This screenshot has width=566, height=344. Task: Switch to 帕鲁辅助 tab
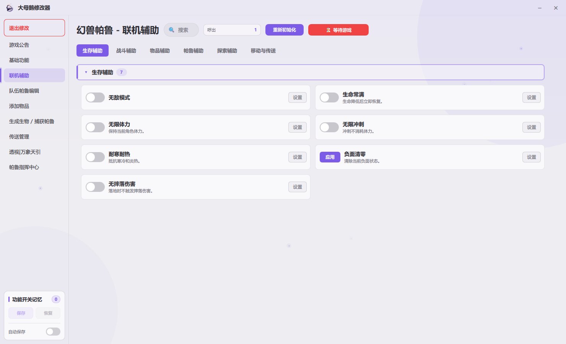pos(194,50)
